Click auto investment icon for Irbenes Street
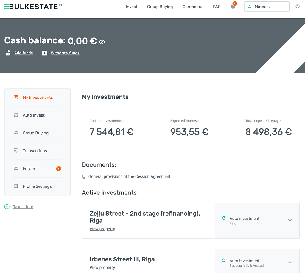Screen dimensions: 305x273 (x=224, y=261)
